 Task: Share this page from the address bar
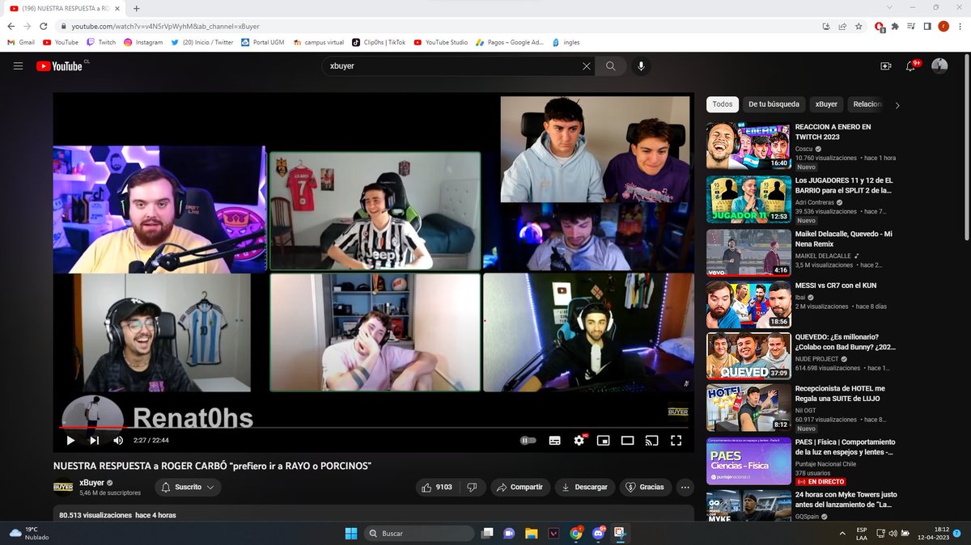point(841,27)
